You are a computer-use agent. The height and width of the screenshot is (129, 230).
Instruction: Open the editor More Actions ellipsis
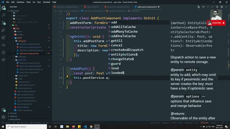226,7
